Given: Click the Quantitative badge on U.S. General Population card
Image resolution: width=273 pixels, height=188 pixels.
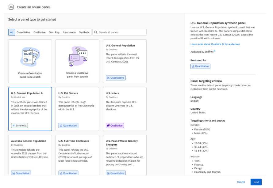Looking at the screenshot, I should click(x=116, y=78).
